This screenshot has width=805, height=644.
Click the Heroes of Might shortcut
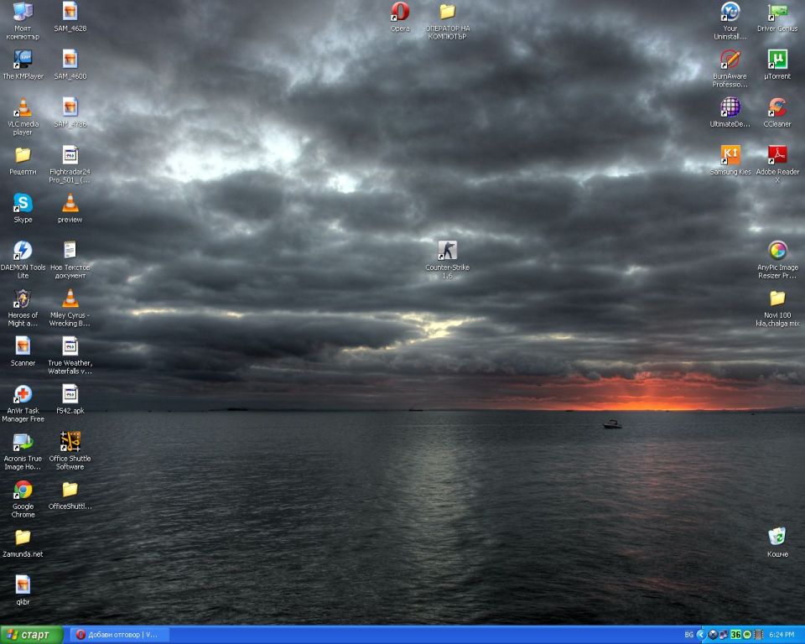[23, 299]
